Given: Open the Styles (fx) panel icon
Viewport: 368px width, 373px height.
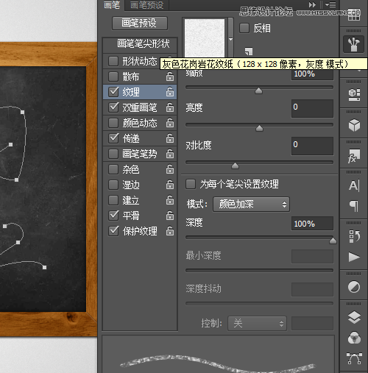Looking at the screenshot, I should [x=354, y=156].
